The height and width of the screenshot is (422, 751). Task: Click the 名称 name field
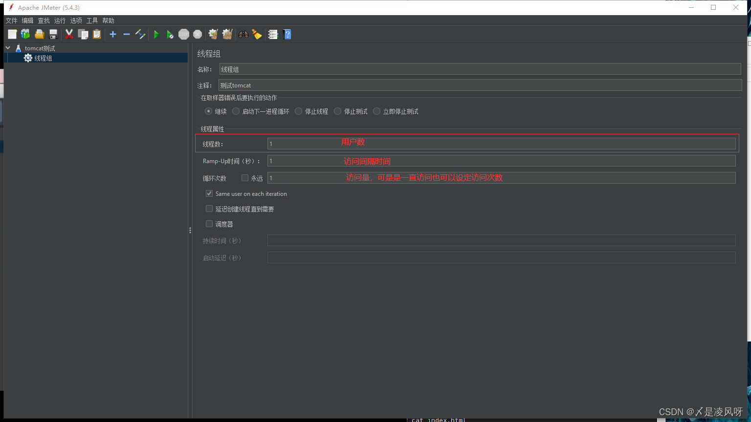[480, 69]
